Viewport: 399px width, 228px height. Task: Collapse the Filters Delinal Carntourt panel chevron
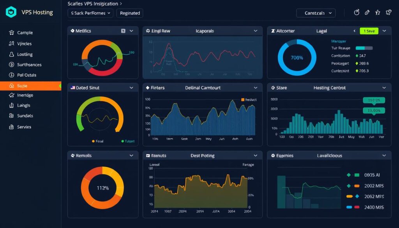click(x=256, y=87)
